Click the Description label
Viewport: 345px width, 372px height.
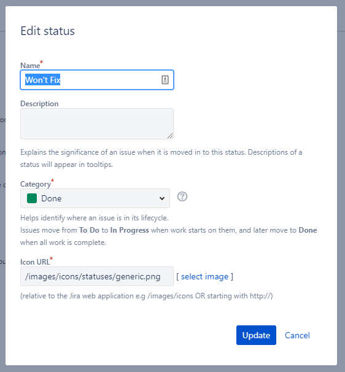pyautogui.click(x=39, y=104)
